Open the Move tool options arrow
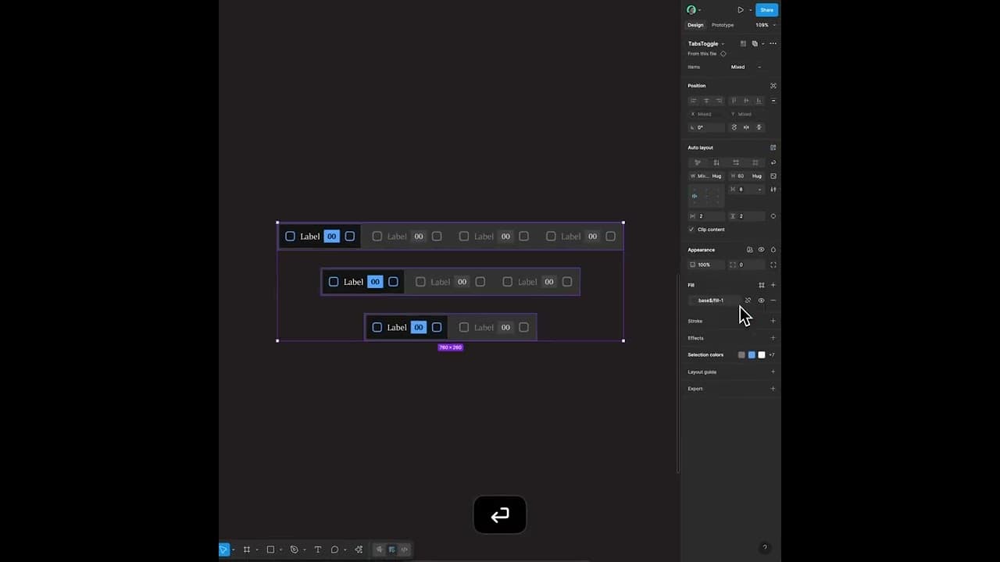 coord(234,550)
